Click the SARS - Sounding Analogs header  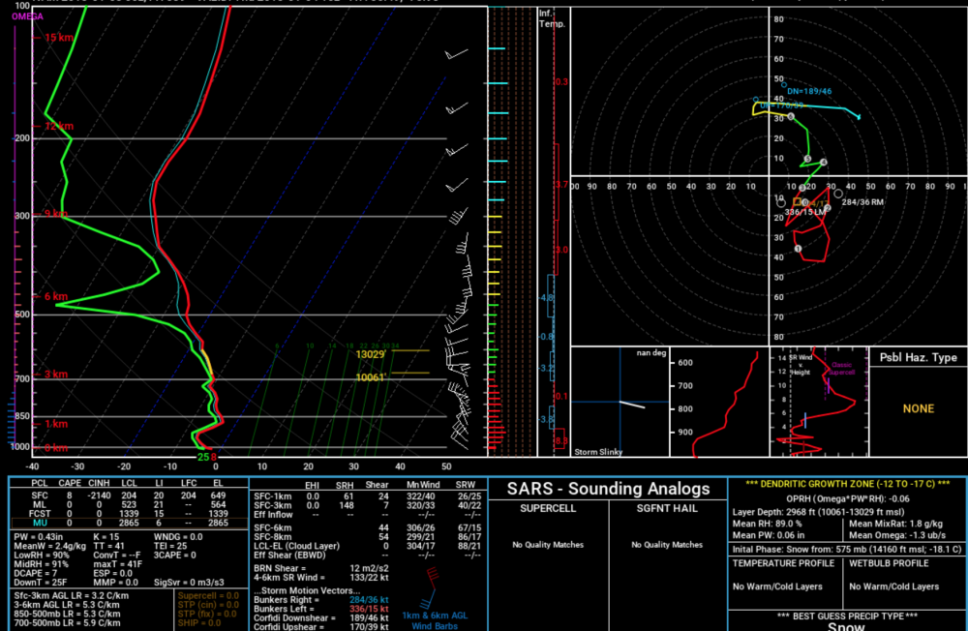[x=608, y=489]
